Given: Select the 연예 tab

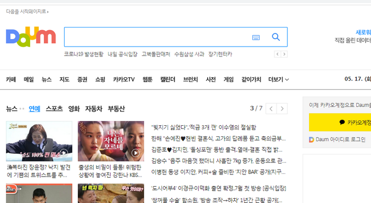Looking at the screenshot, I should coord(34,109).
